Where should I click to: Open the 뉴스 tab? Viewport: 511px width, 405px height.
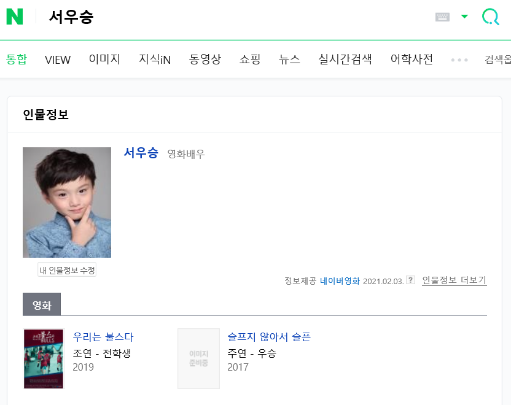point(289,60)
